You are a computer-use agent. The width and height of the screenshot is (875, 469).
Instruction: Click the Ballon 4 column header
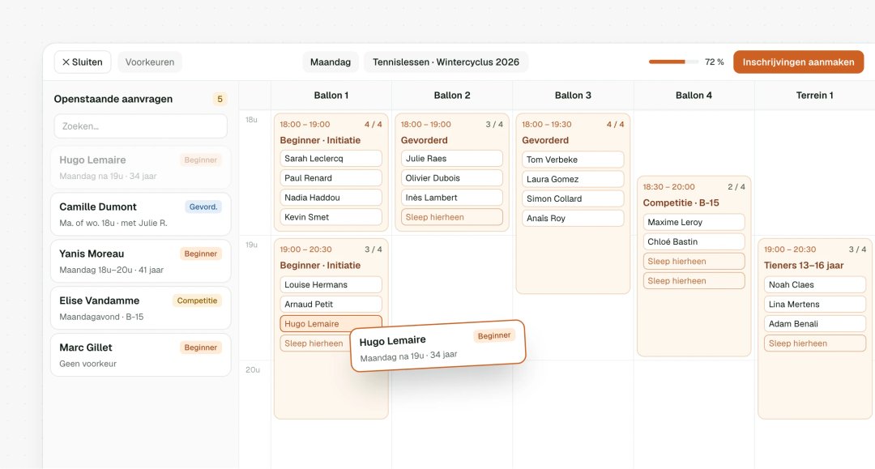click(694, 96)
